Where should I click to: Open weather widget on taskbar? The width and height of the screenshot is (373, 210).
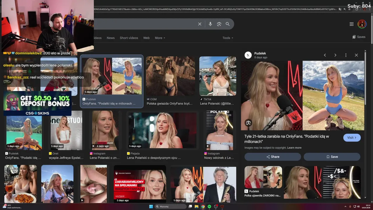[13, 206]
